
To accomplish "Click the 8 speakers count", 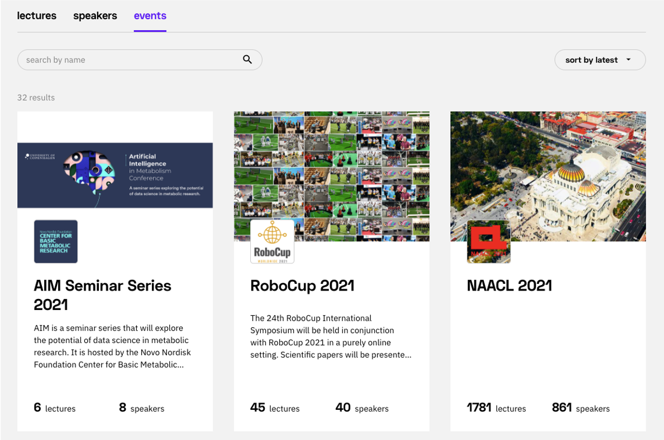I will click(141, 408).
